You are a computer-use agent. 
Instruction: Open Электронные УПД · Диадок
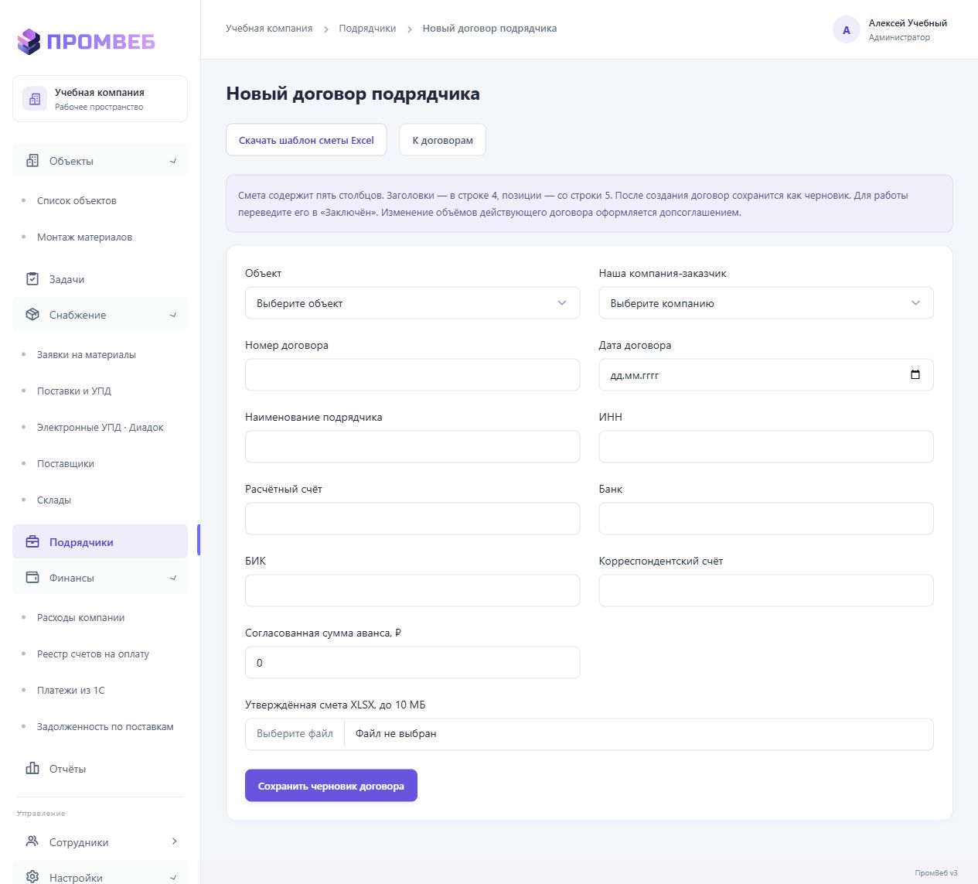point(101,427)
